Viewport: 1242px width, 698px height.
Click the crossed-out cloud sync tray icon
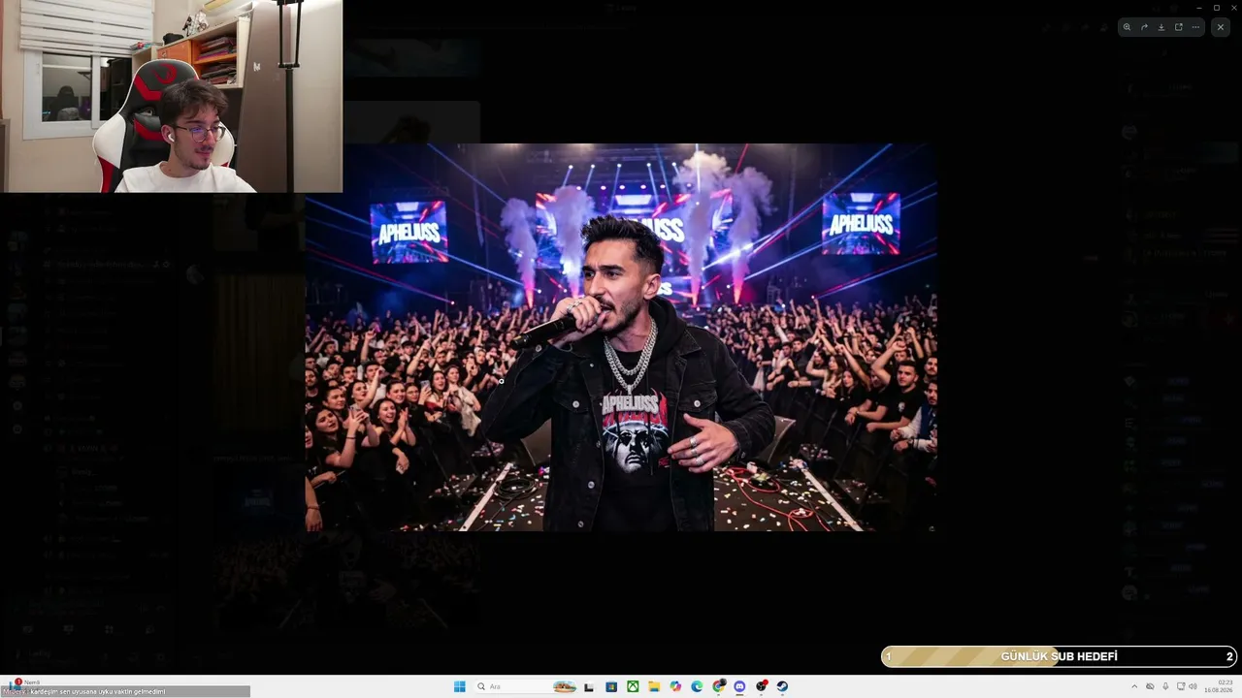[1150, 686]
